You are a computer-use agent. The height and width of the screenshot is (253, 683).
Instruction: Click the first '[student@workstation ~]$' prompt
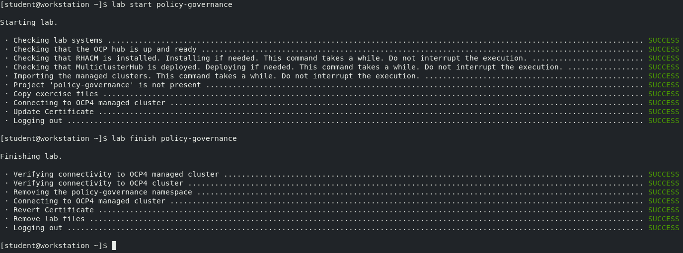pyautogui.click(x=53, y=4)
